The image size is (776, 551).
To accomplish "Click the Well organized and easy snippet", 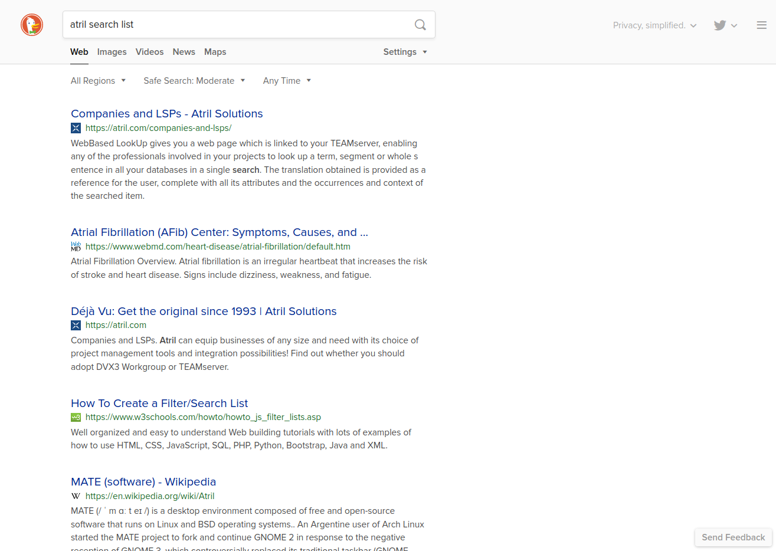I will pyautogui.click(x=241, y=439).
